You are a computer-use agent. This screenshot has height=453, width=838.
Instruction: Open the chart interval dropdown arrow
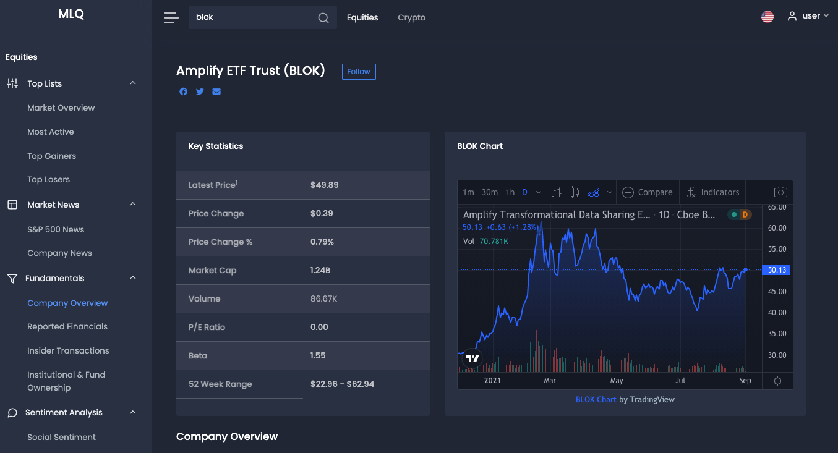pyautogui.click(x=539, y=192)
